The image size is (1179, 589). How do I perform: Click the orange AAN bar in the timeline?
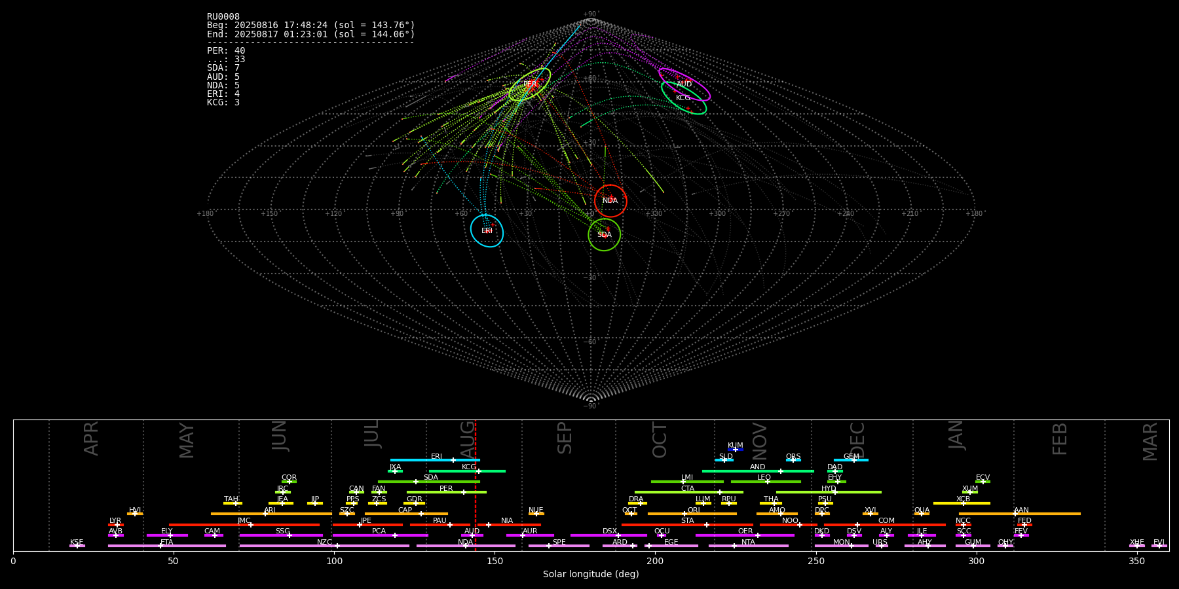pos(1020,514)
